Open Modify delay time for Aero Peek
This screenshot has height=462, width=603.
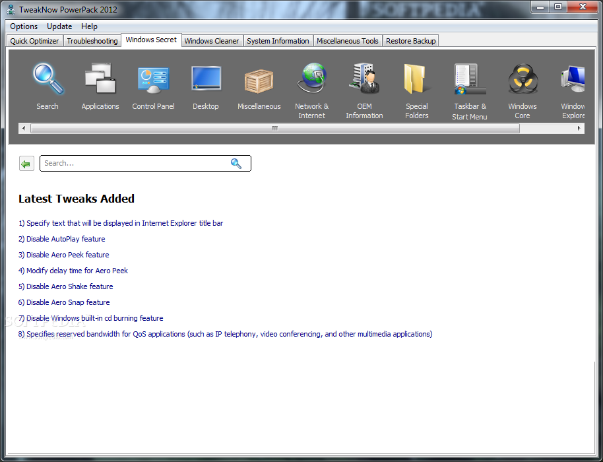pyautogui.click(x=73, y=271)
